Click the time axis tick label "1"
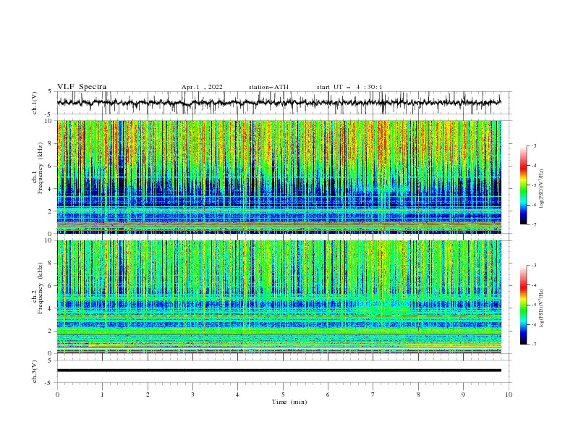Screen dimensions: 573x443 click(x=102, y=395)
